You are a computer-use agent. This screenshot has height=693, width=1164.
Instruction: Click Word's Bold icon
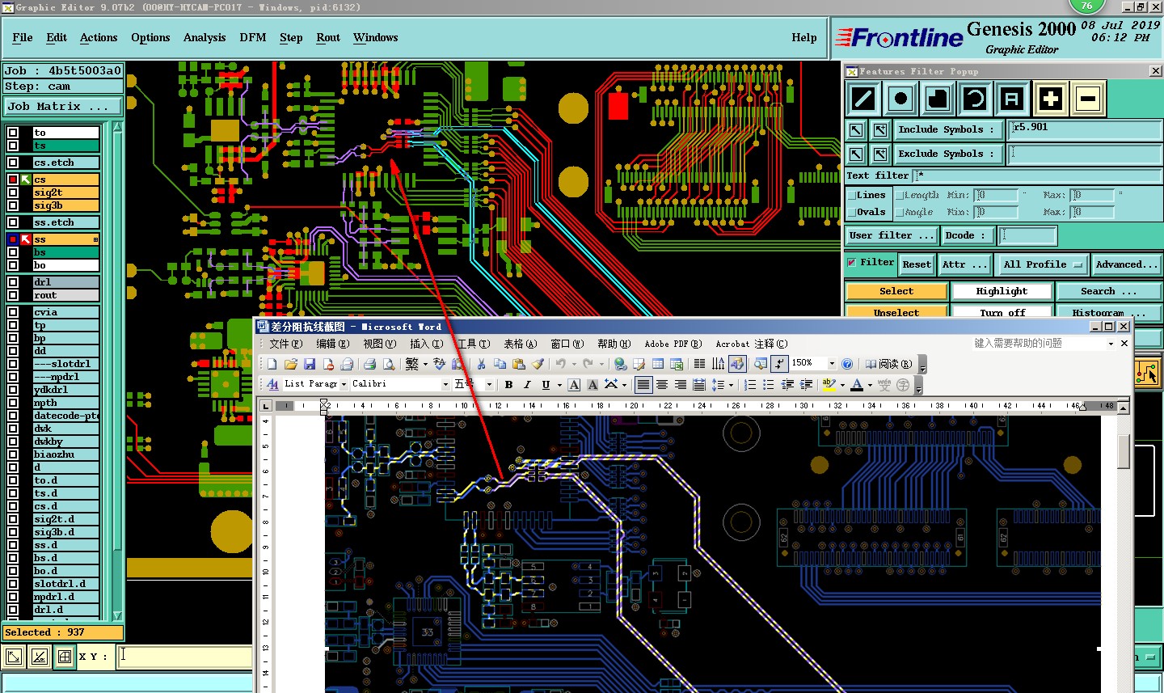click(508, 385)
